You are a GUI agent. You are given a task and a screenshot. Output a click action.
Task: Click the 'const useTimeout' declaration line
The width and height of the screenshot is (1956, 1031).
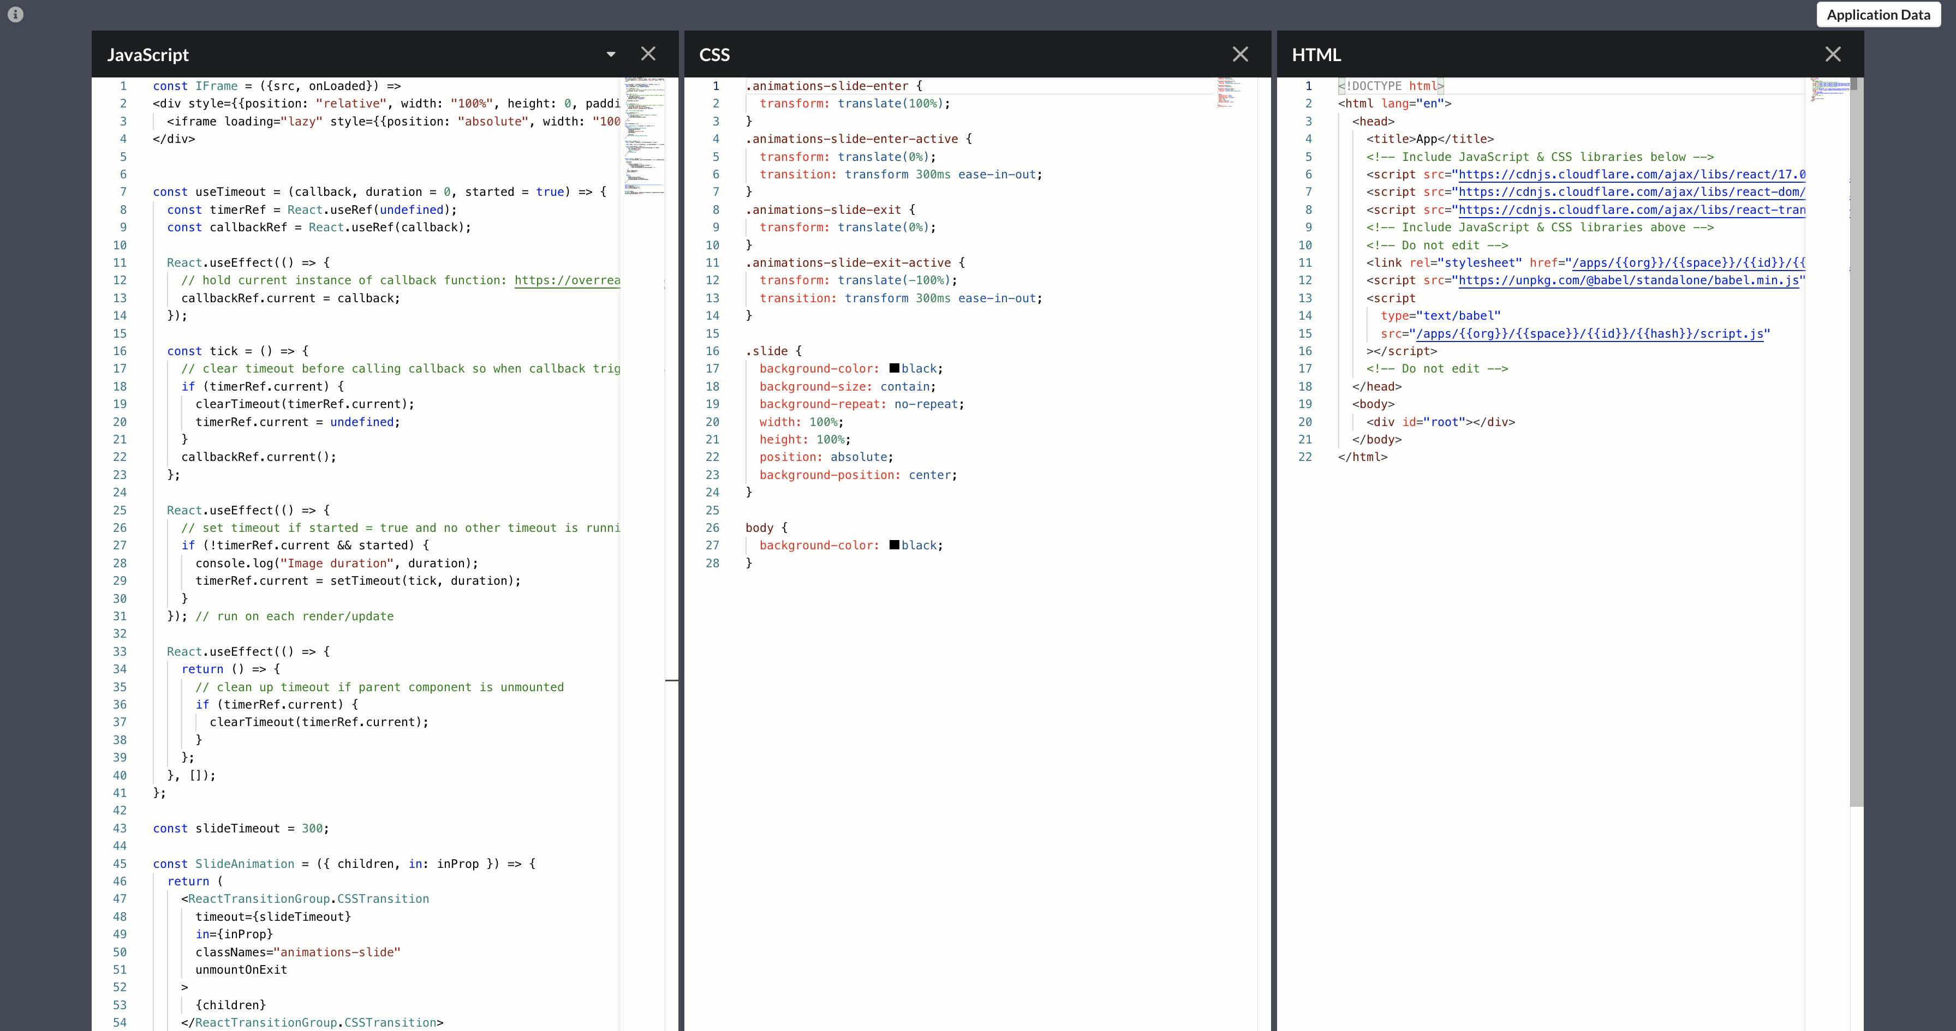tap(380, 192)
